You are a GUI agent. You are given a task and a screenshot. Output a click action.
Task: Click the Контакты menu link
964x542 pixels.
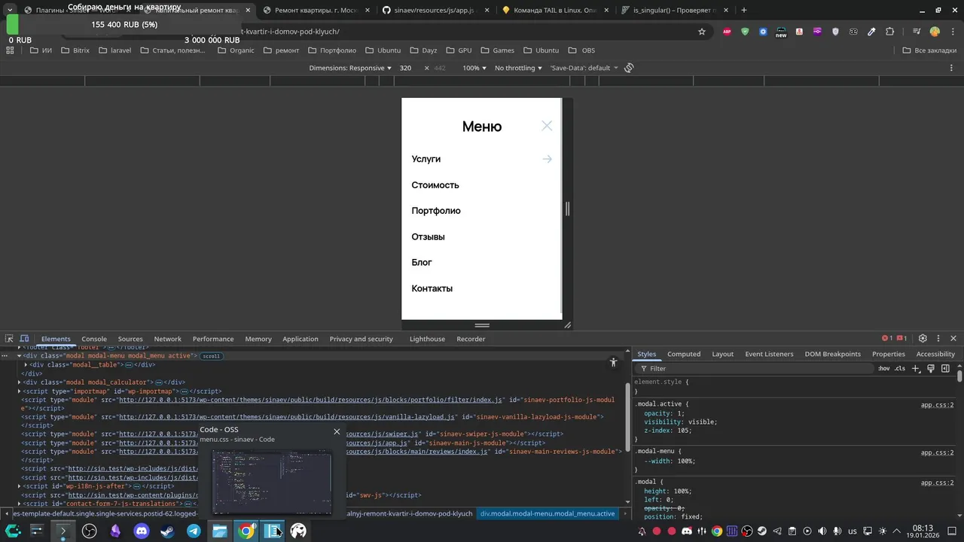click(432, 288)
